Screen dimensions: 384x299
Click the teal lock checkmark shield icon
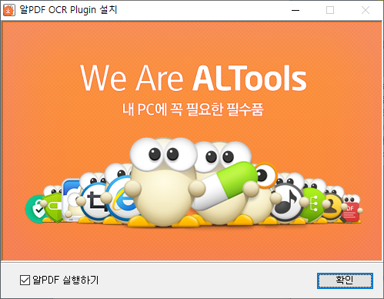coord(36,209)
